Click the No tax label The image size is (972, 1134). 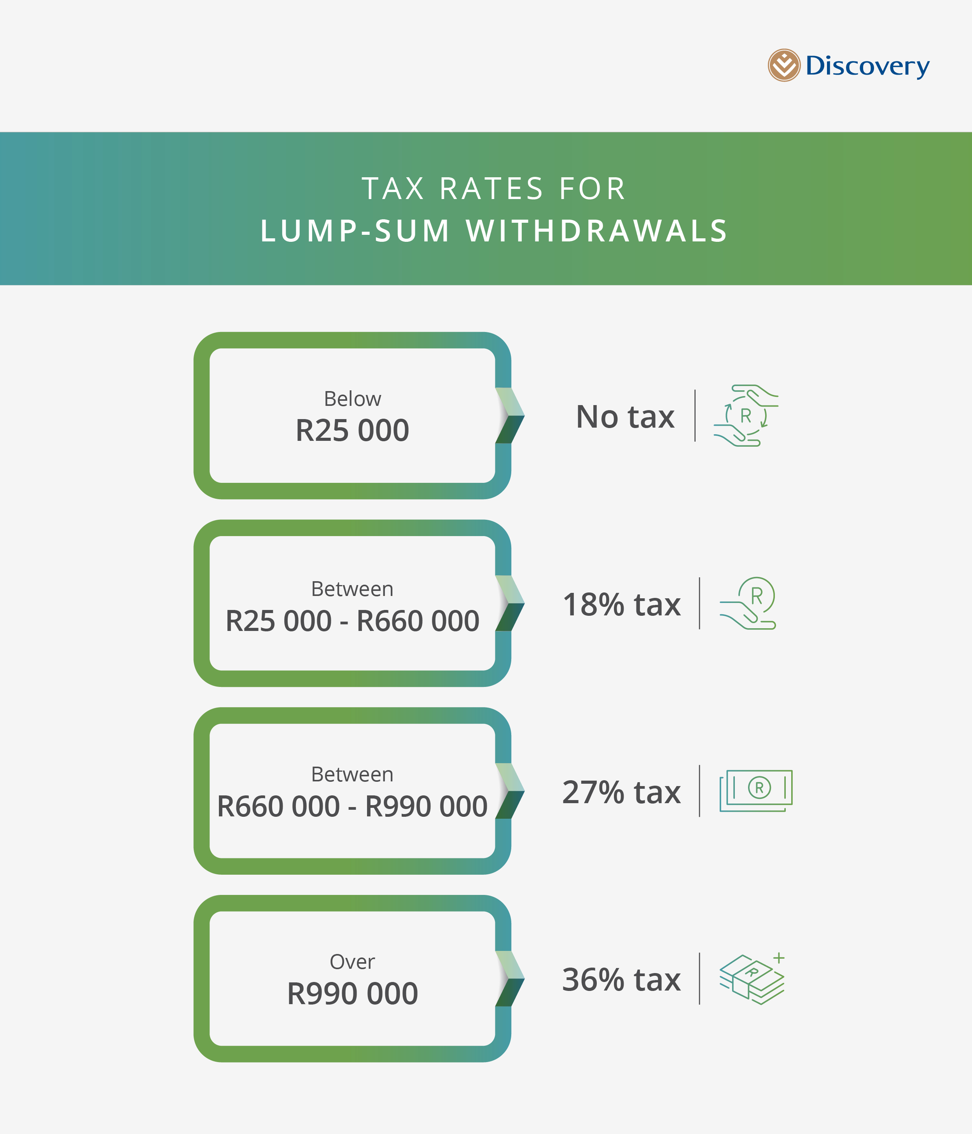coord(625,416)
